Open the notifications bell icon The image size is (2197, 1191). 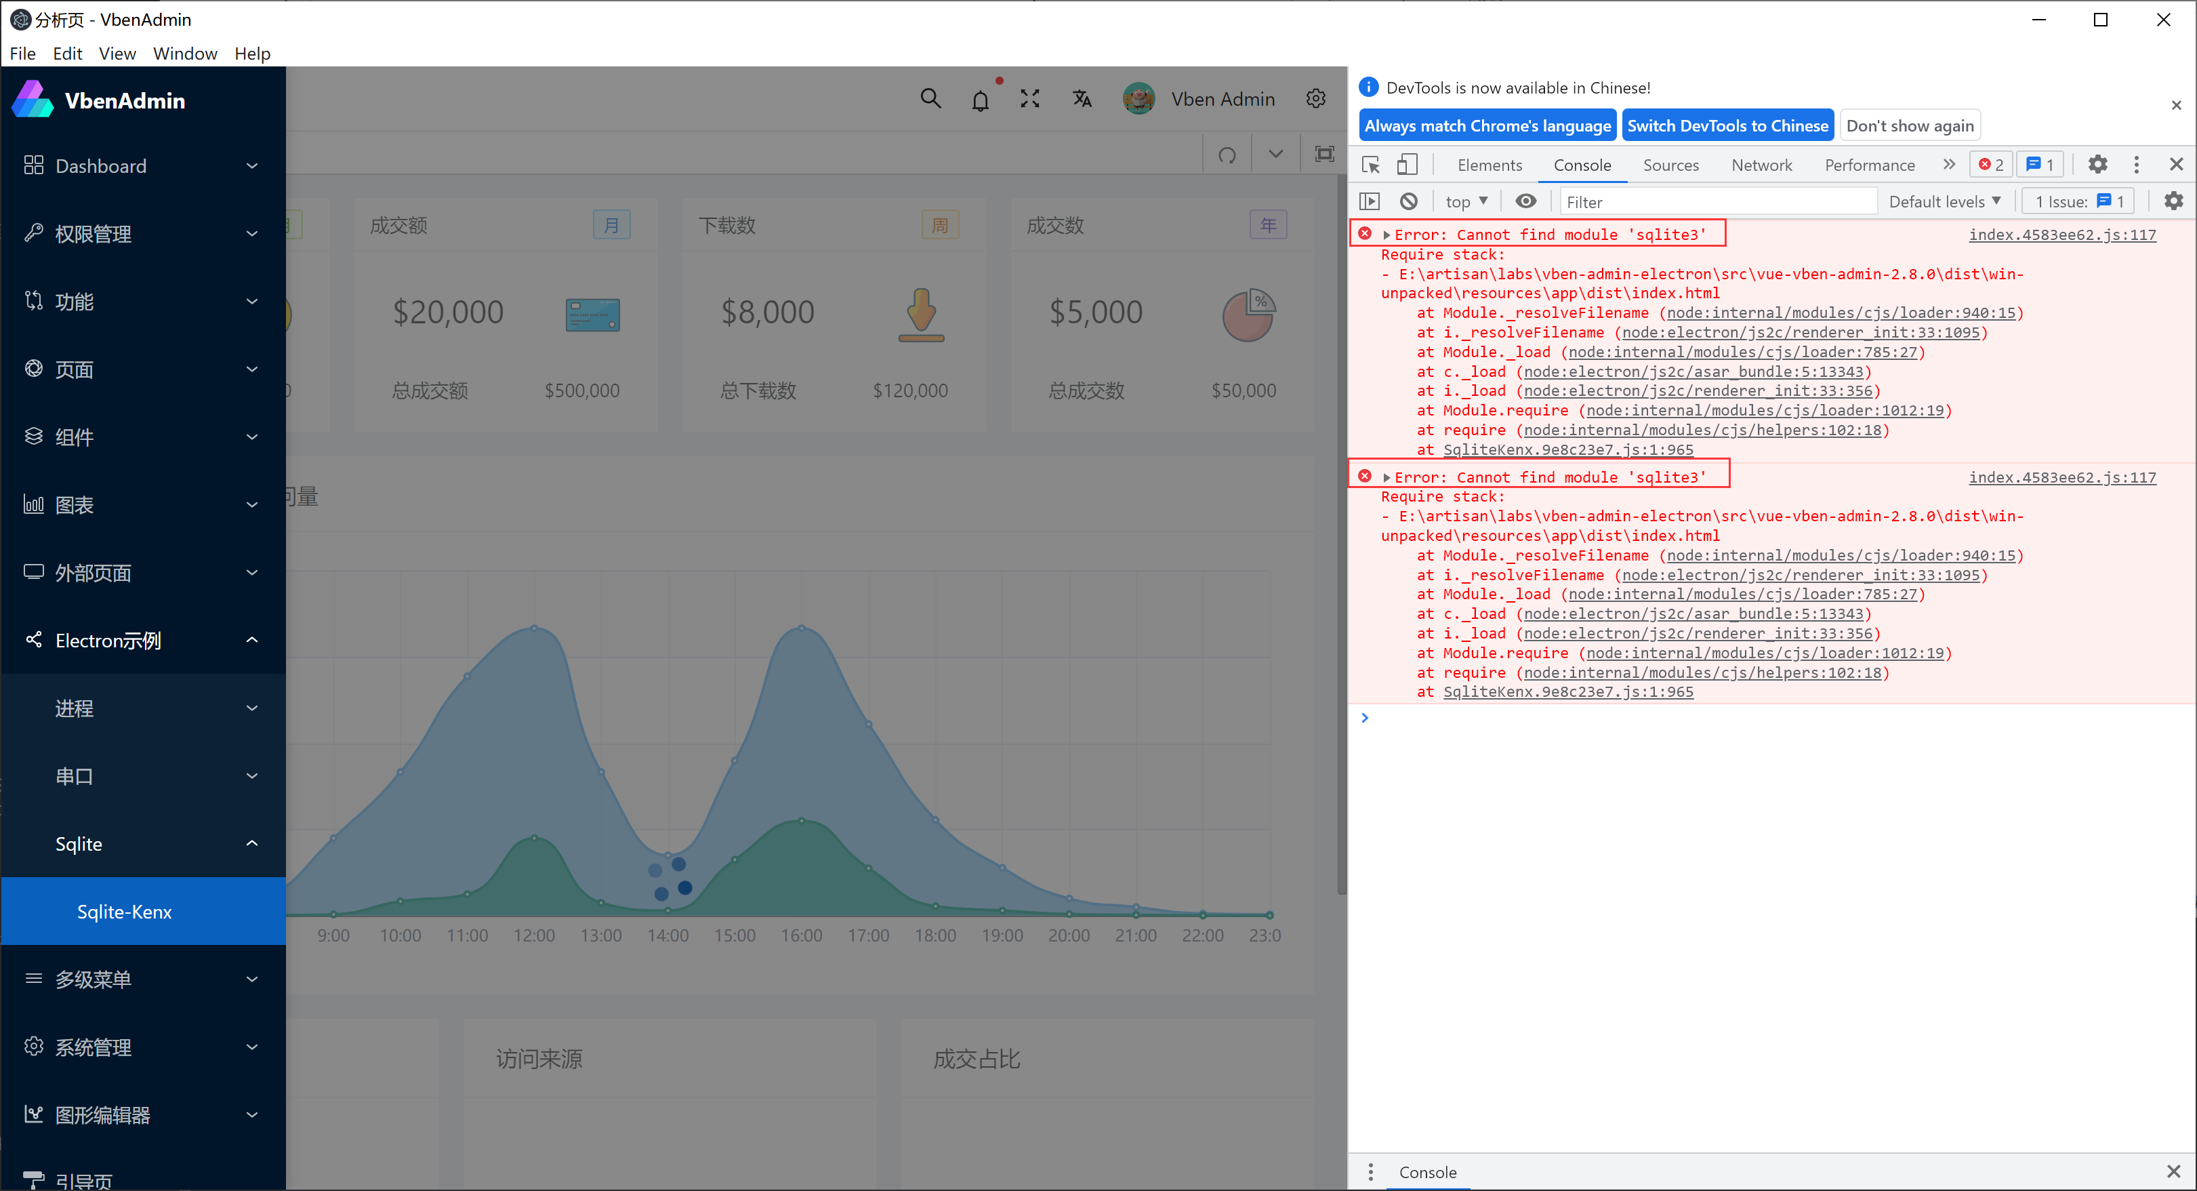[980, 101]
